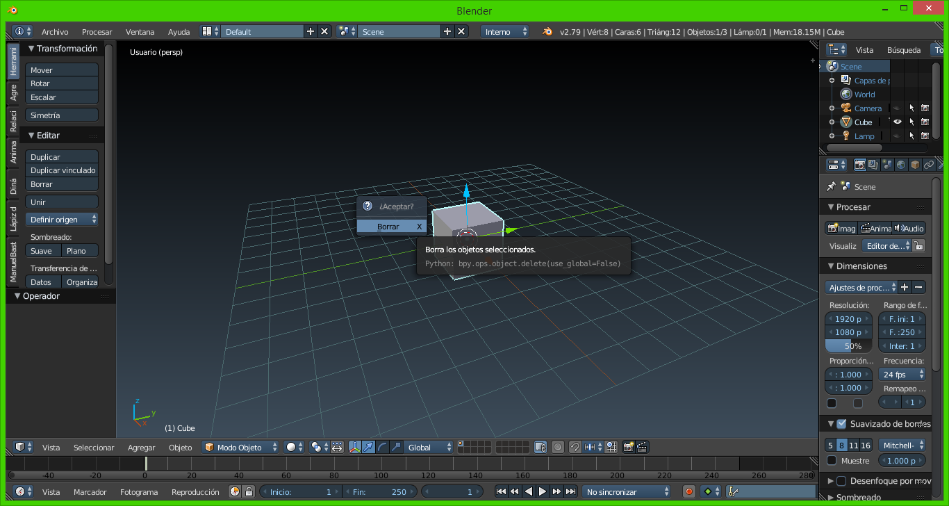
Task: Select the rotate manipulator arc icon
Action: [382, 448]
